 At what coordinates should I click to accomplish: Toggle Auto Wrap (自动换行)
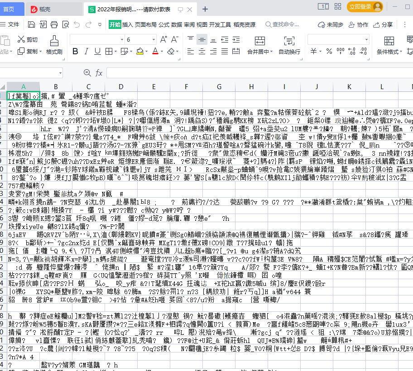[x=289, y=45]
